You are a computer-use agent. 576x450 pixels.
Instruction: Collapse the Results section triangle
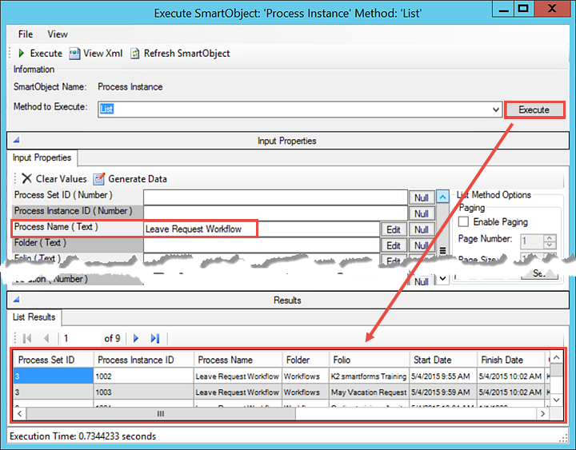(x=16, y=300)
